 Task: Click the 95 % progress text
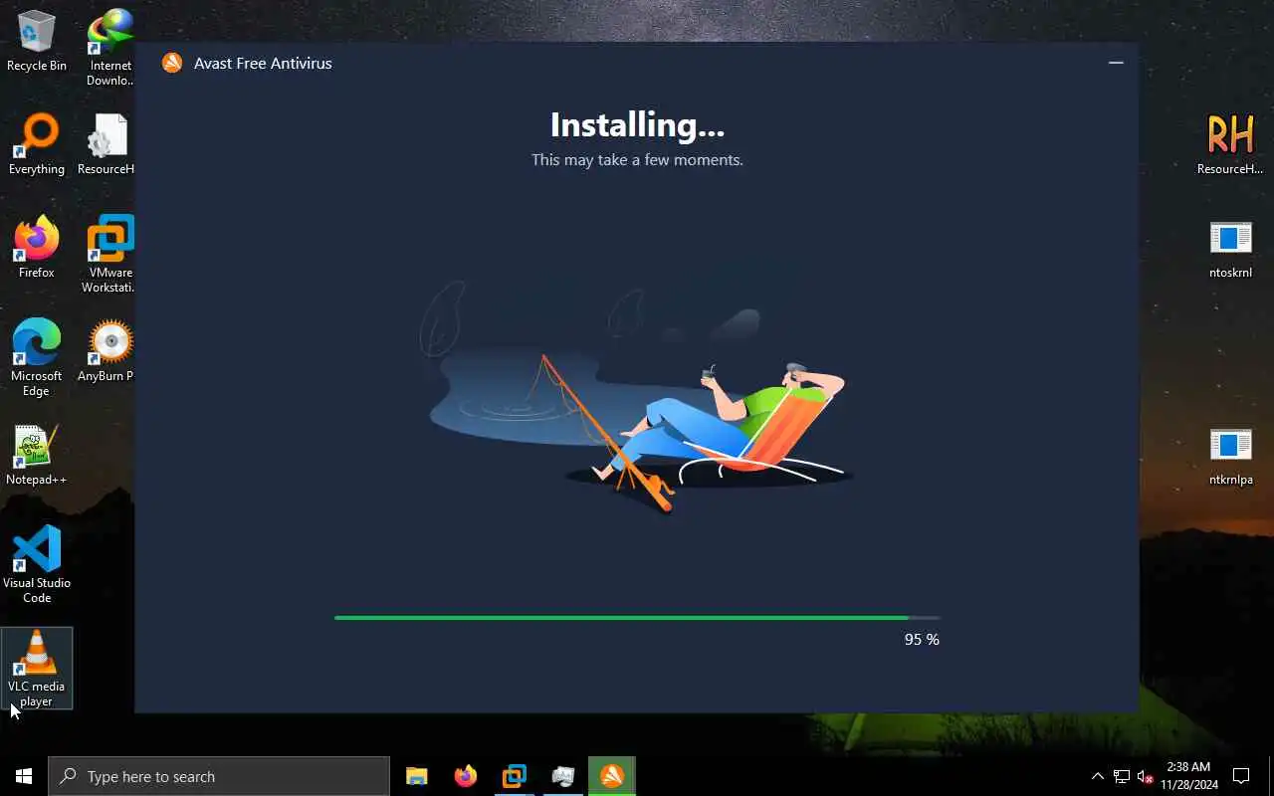click(x=922, y=640)
